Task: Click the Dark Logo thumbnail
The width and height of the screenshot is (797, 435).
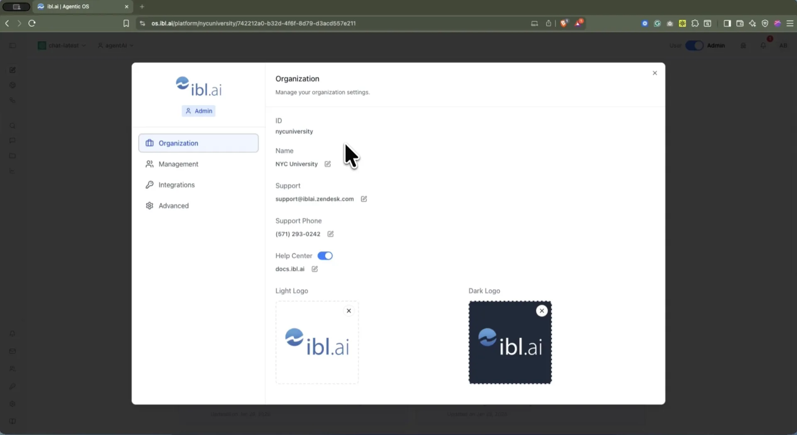Action: pyautogui.click(x=510, y=342)
